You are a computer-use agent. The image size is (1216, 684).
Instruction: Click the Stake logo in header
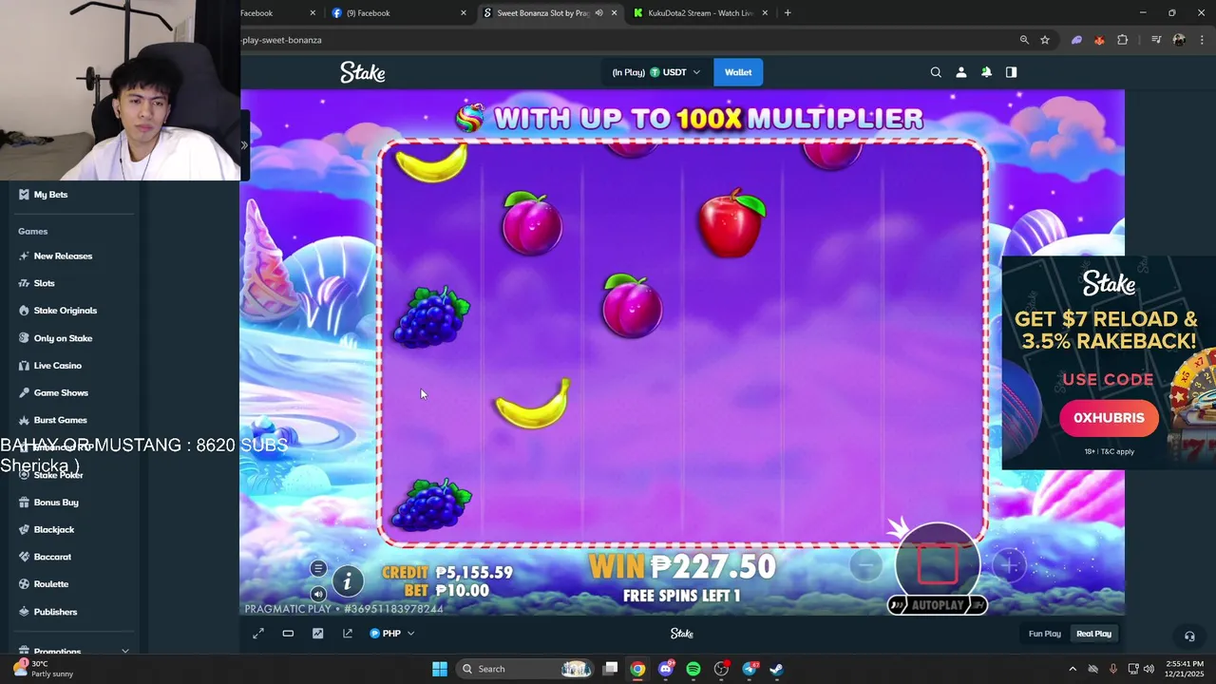tap(363, 72)
